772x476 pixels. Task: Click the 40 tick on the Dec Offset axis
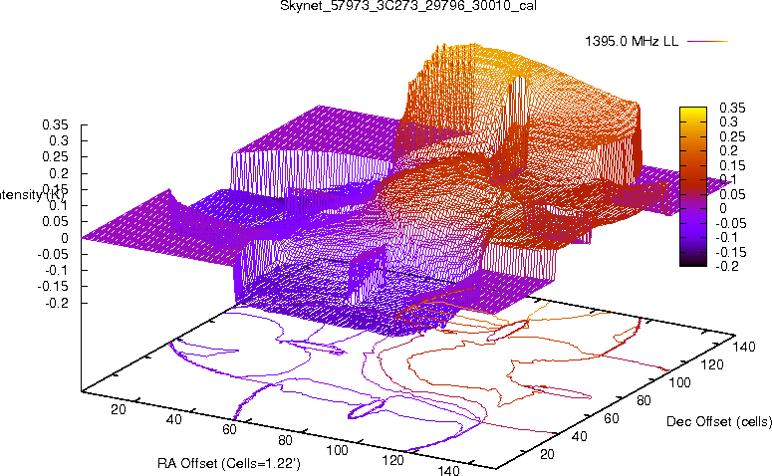[579, 436]
